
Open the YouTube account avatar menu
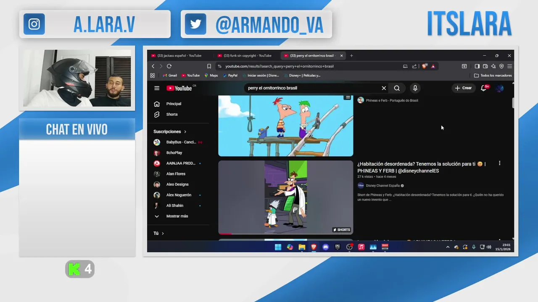click(500, 88)
